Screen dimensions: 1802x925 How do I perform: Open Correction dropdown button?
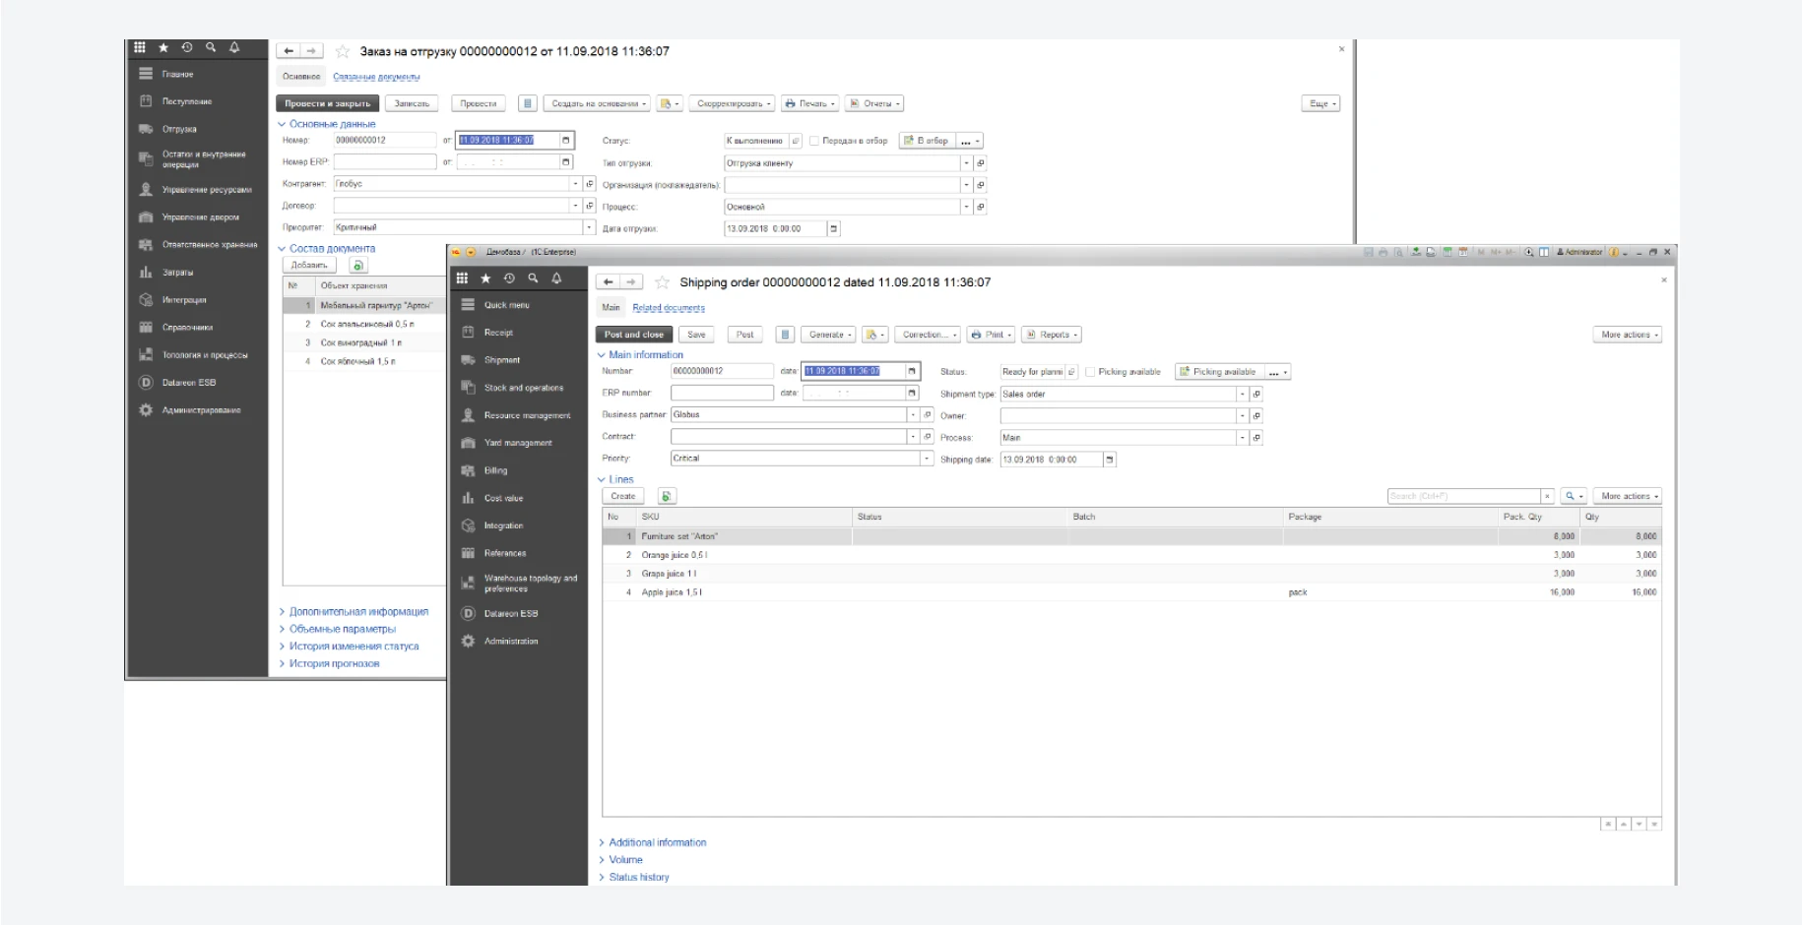[x=930, y=335]
